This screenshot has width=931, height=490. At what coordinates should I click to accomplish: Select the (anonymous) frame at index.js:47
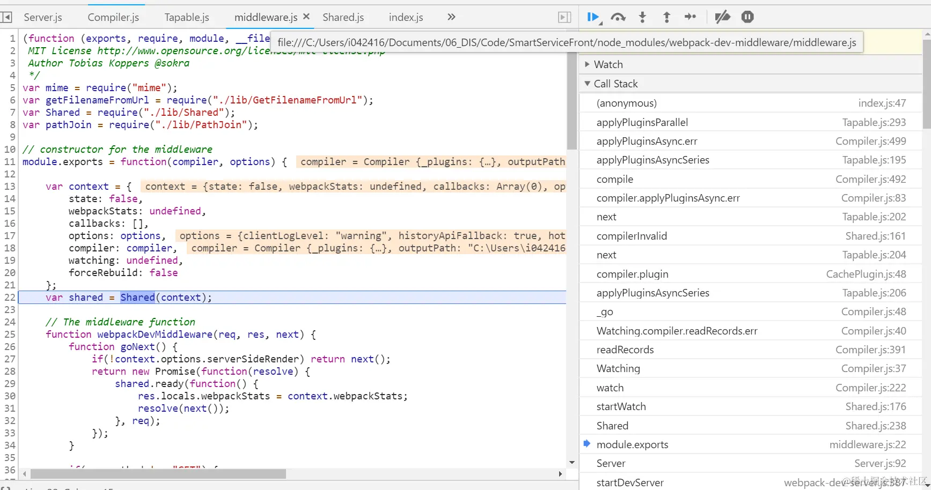point(751,103)
